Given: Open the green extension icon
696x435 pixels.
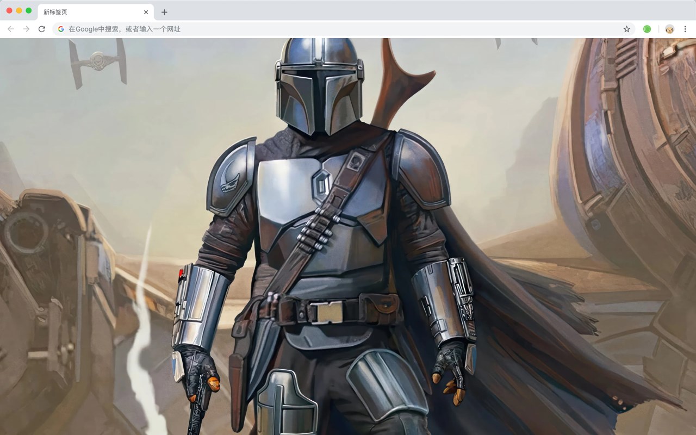Looking at the screenshot, I should coord(647,29).
